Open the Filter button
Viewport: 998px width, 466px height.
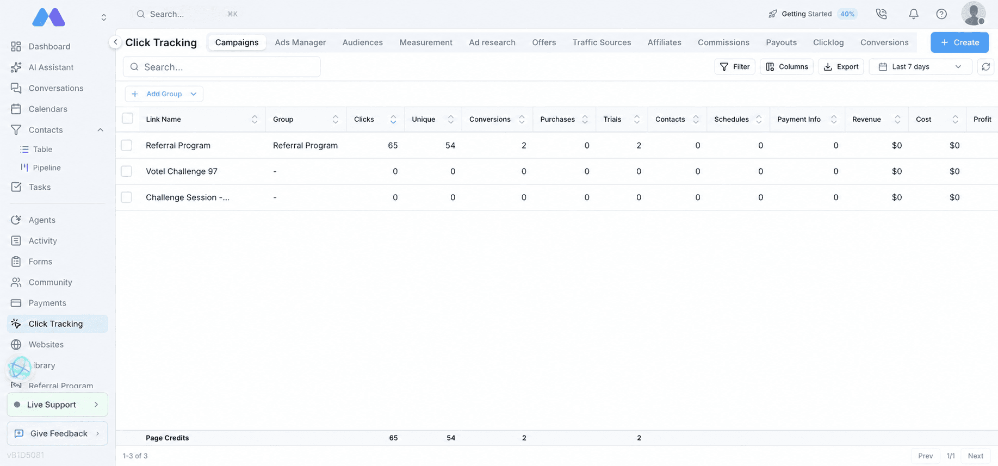tap(735, 67)
